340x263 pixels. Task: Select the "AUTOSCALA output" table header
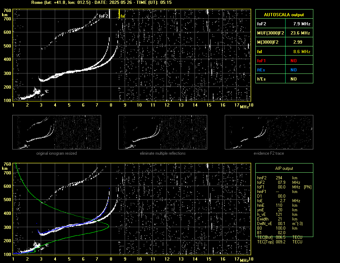pyautogui.click(x=284, y=15)
